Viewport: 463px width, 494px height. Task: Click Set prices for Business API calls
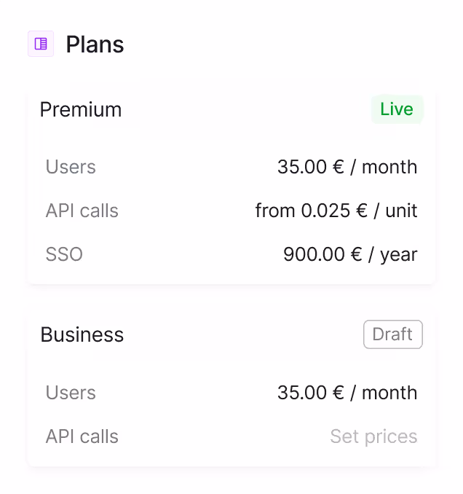pyautogui.click(x=373, y=436)
